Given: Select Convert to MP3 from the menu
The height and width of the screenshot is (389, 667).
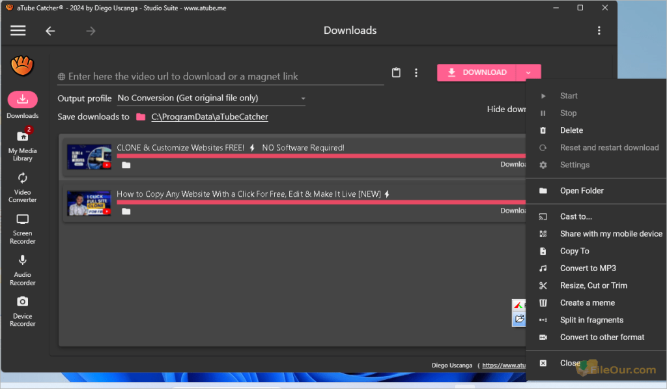Looking at the screenshot, I should pos(589,268).
